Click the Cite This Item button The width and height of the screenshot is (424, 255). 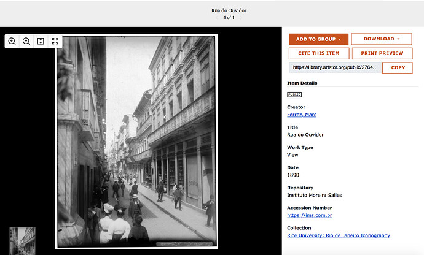pyautogui.click(x=319, y=53)
